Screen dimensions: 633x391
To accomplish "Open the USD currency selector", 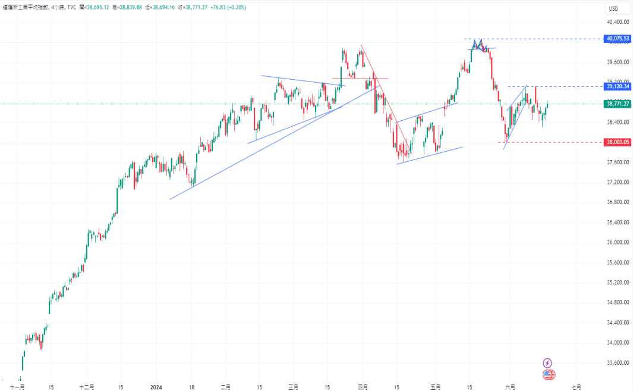I will click(618, 8).
